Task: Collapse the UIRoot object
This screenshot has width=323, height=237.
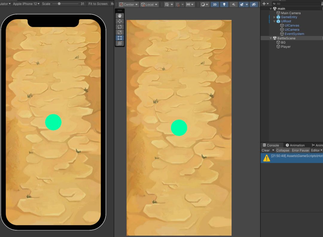Action: tap(274, 21)
